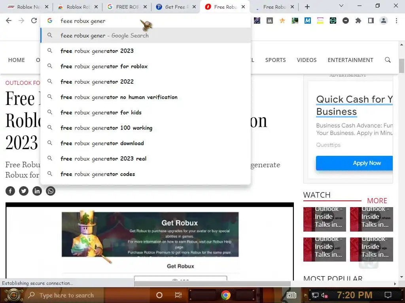Open the SPORTS section
The image size is (405, 303).
pyautogui.click(x=275, y=60)
